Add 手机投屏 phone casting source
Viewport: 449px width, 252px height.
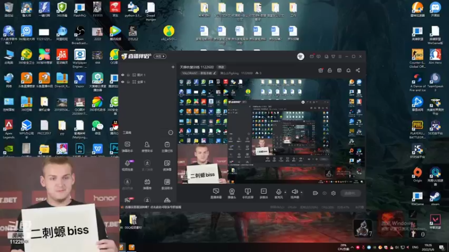[x=248, y=193]
